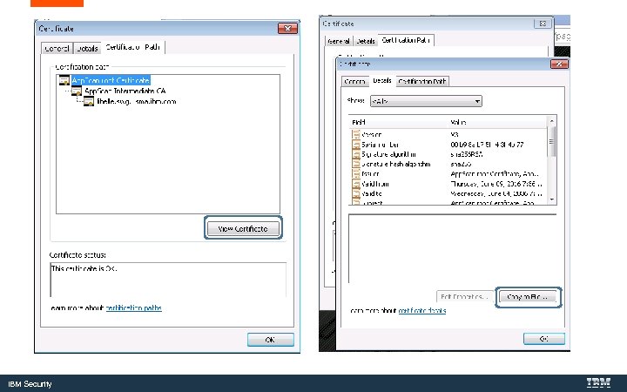The height and width of the screenshot is (392, 627).
Task: Click the View Certificate button
Action: (243, 229)
